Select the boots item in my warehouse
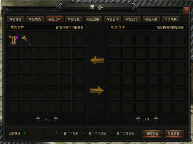 pyautogui.click(x=14, y=40)
